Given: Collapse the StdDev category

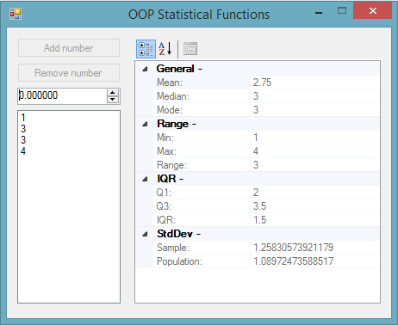Looking at the screenshot, I should click(145, 234).
